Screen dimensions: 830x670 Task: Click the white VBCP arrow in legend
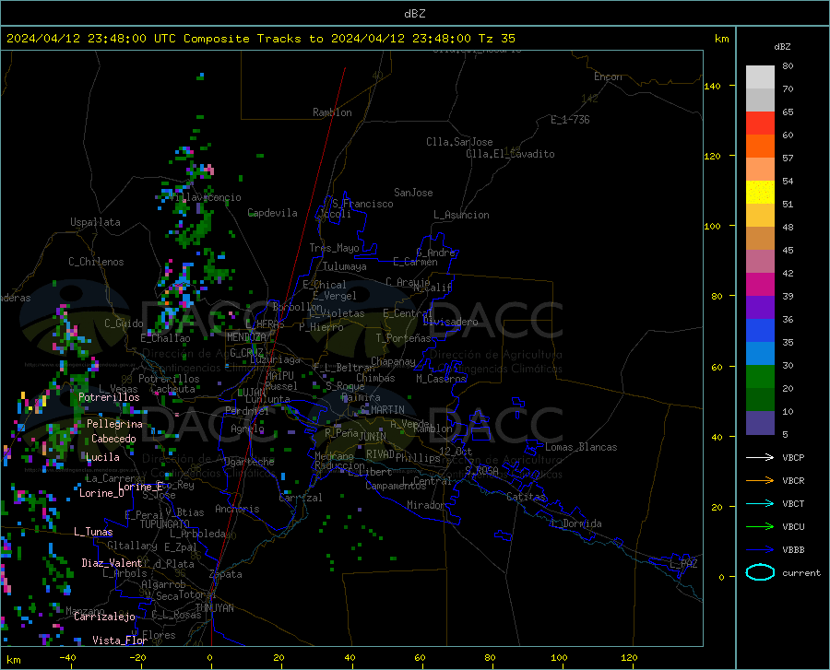click(760, 457)
